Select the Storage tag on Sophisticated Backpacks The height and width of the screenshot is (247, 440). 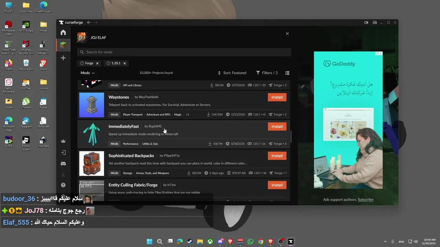tap(128, 173)
